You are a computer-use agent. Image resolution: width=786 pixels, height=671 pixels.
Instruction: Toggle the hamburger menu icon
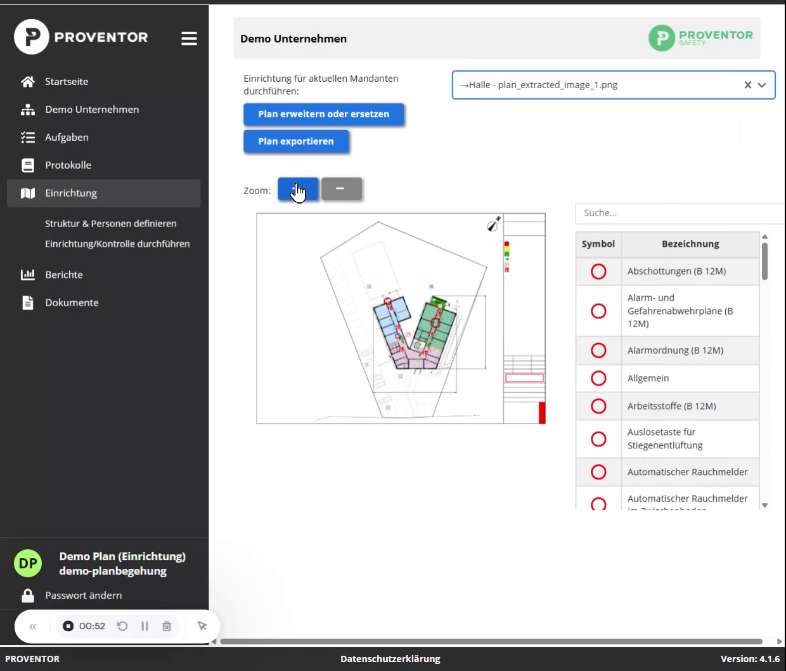[189, 39]
